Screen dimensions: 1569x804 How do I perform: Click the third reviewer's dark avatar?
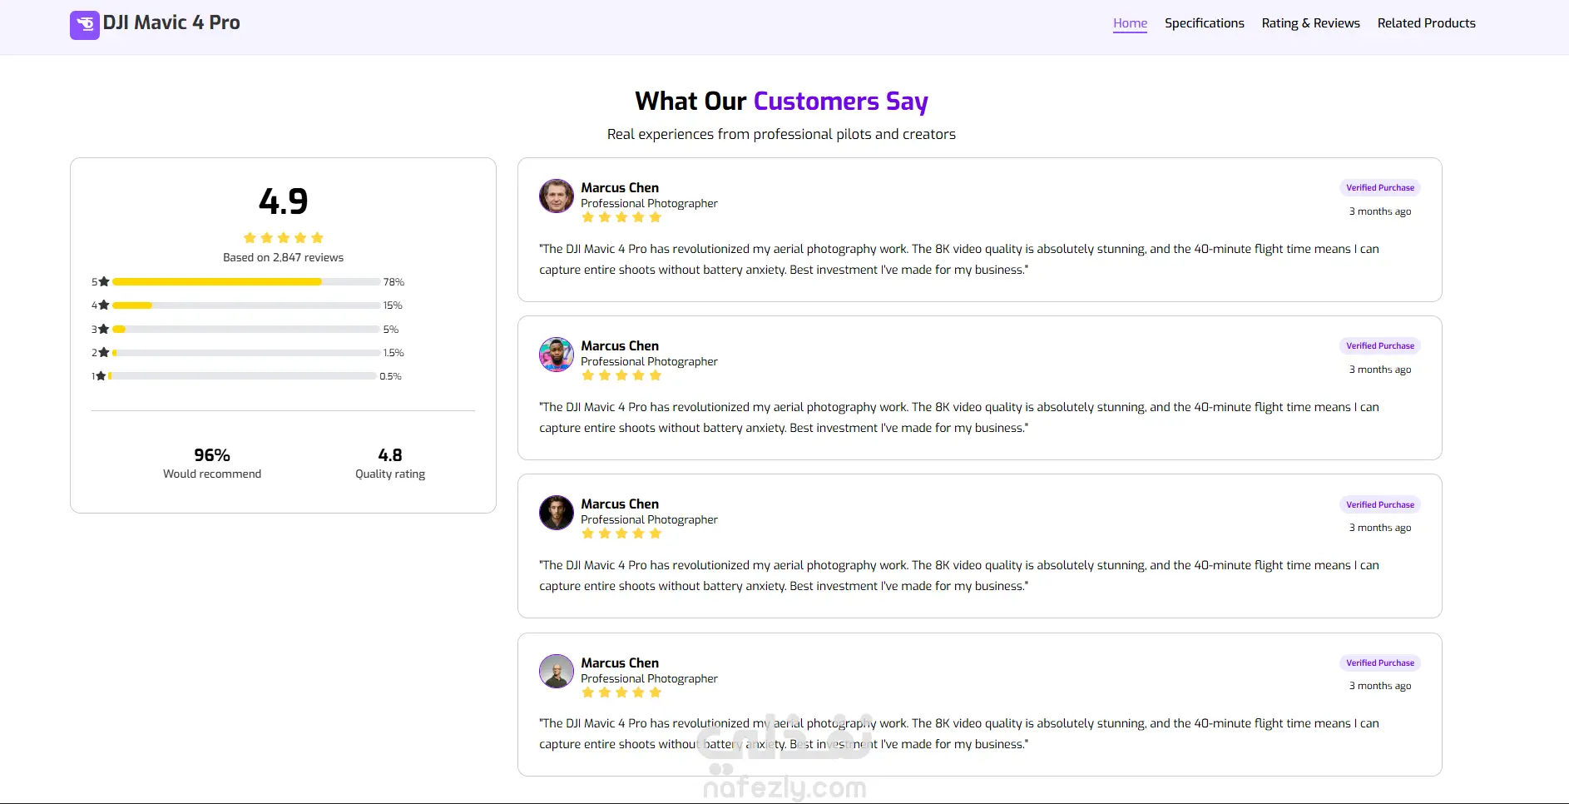point(557,513)
